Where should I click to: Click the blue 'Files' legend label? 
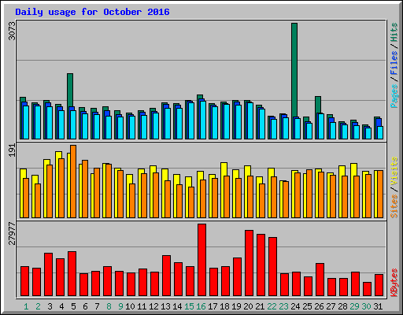point(394,63)
